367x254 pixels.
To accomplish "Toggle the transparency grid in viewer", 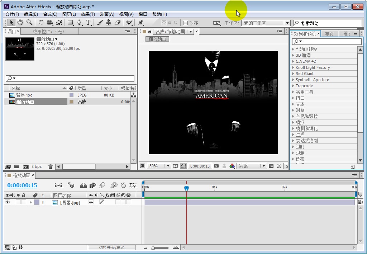I will tap(279, 166).
